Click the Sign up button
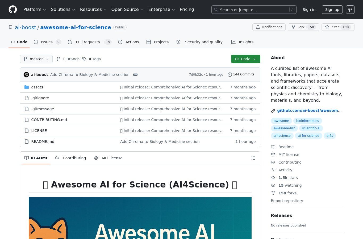 pyautogui.click(x=332, y=10)
